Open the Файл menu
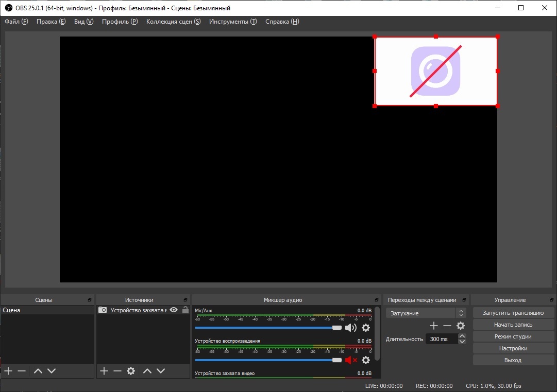This screenshot has height=392, width=557. click(x=16, y=22)
